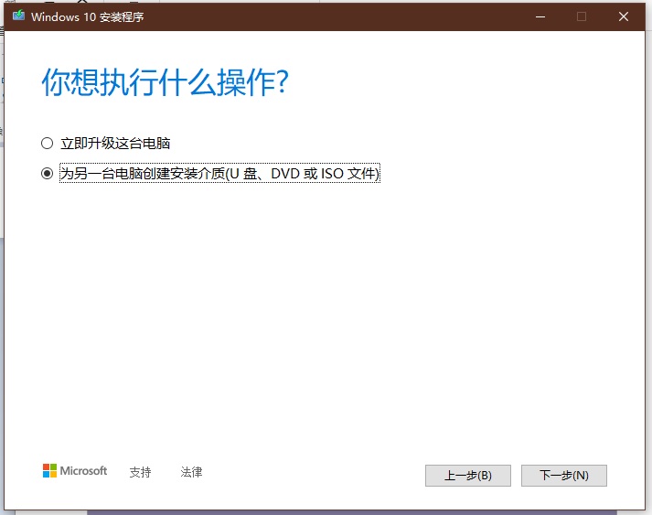Click the Microsoft logo
This screenshot has width=652, height=515.
75,471
